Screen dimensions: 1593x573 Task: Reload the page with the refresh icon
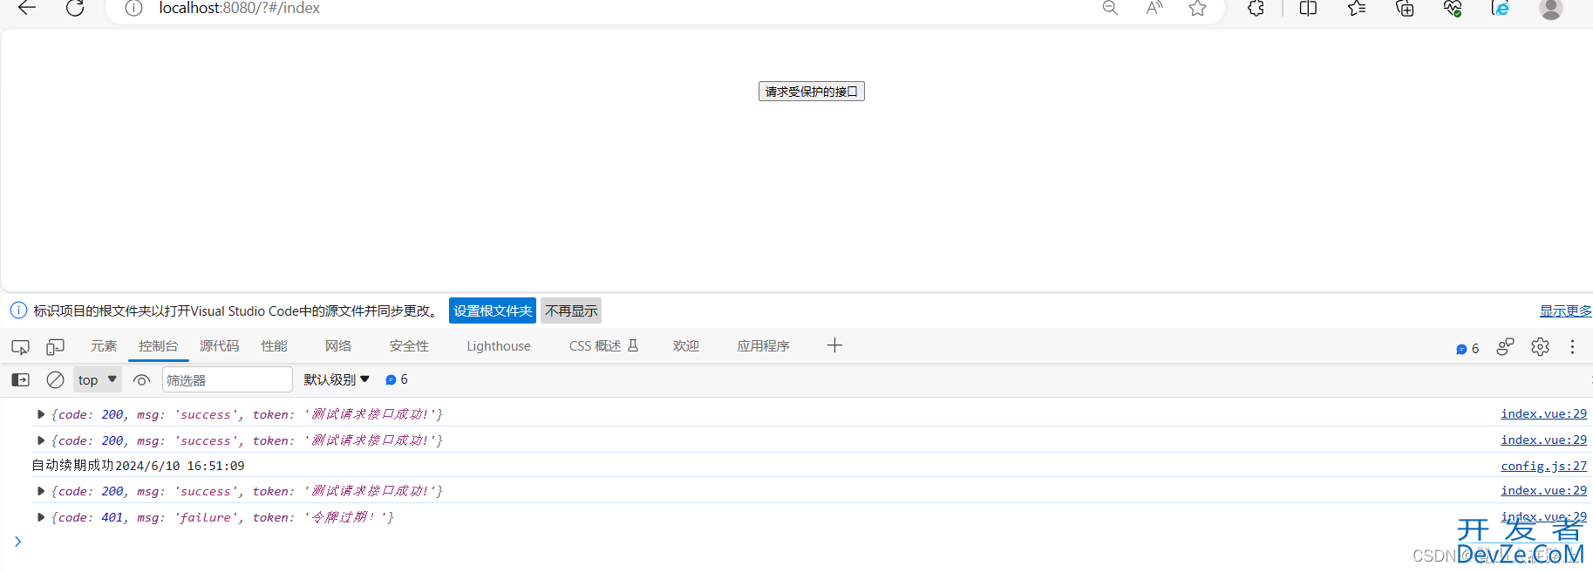(x=75, y=8)
